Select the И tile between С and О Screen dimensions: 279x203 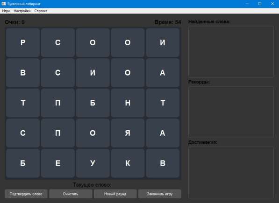[x=93, y=73]
